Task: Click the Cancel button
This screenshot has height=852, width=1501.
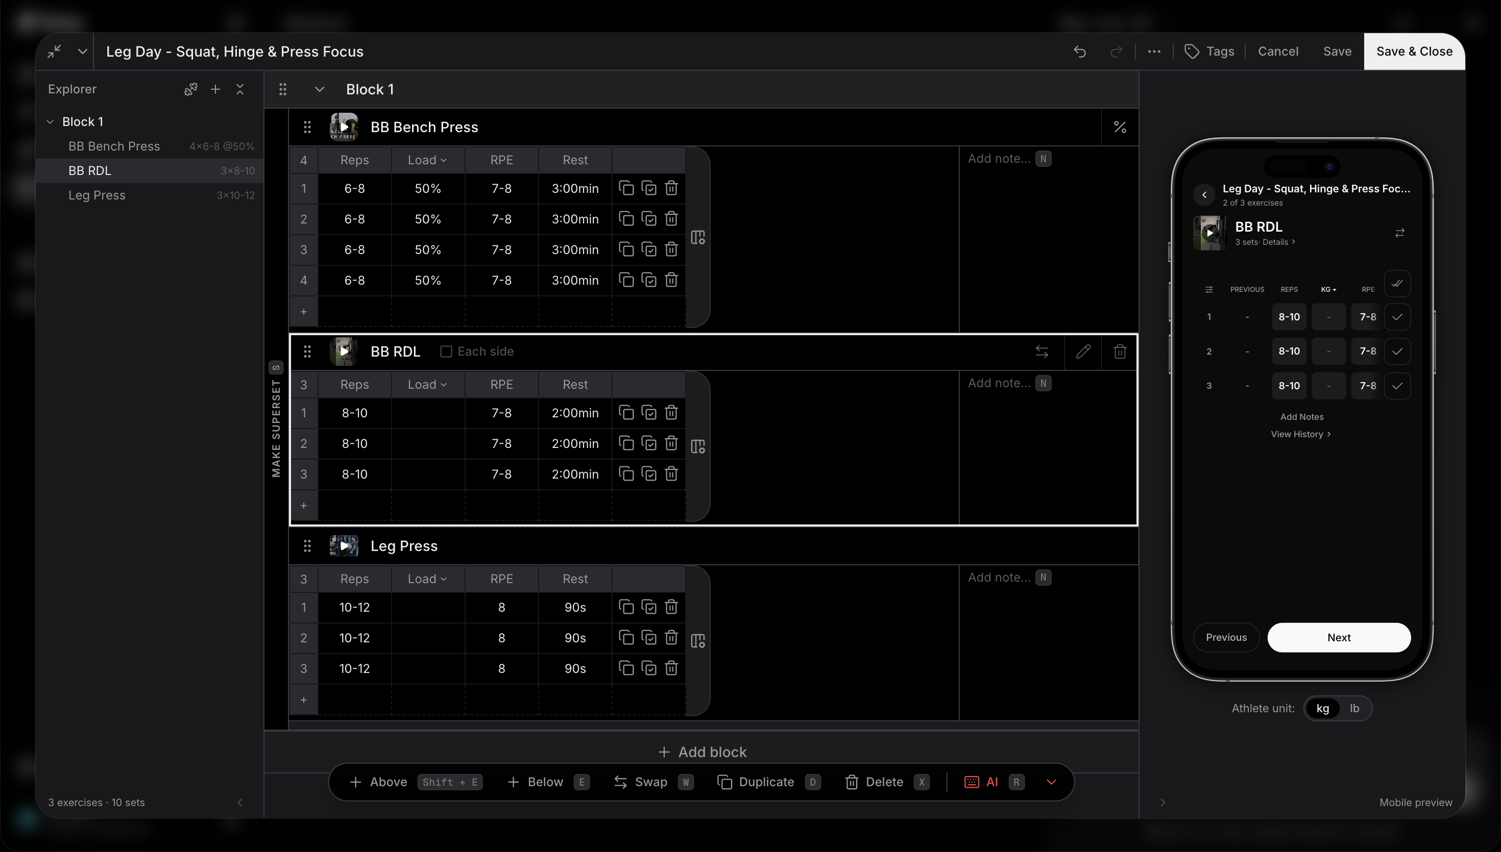Action: tap(1278, 52)
